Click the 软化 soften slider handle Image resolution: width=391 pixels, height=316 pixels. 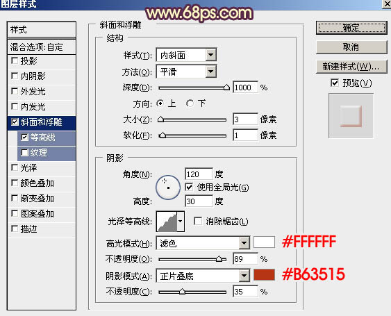163,135
